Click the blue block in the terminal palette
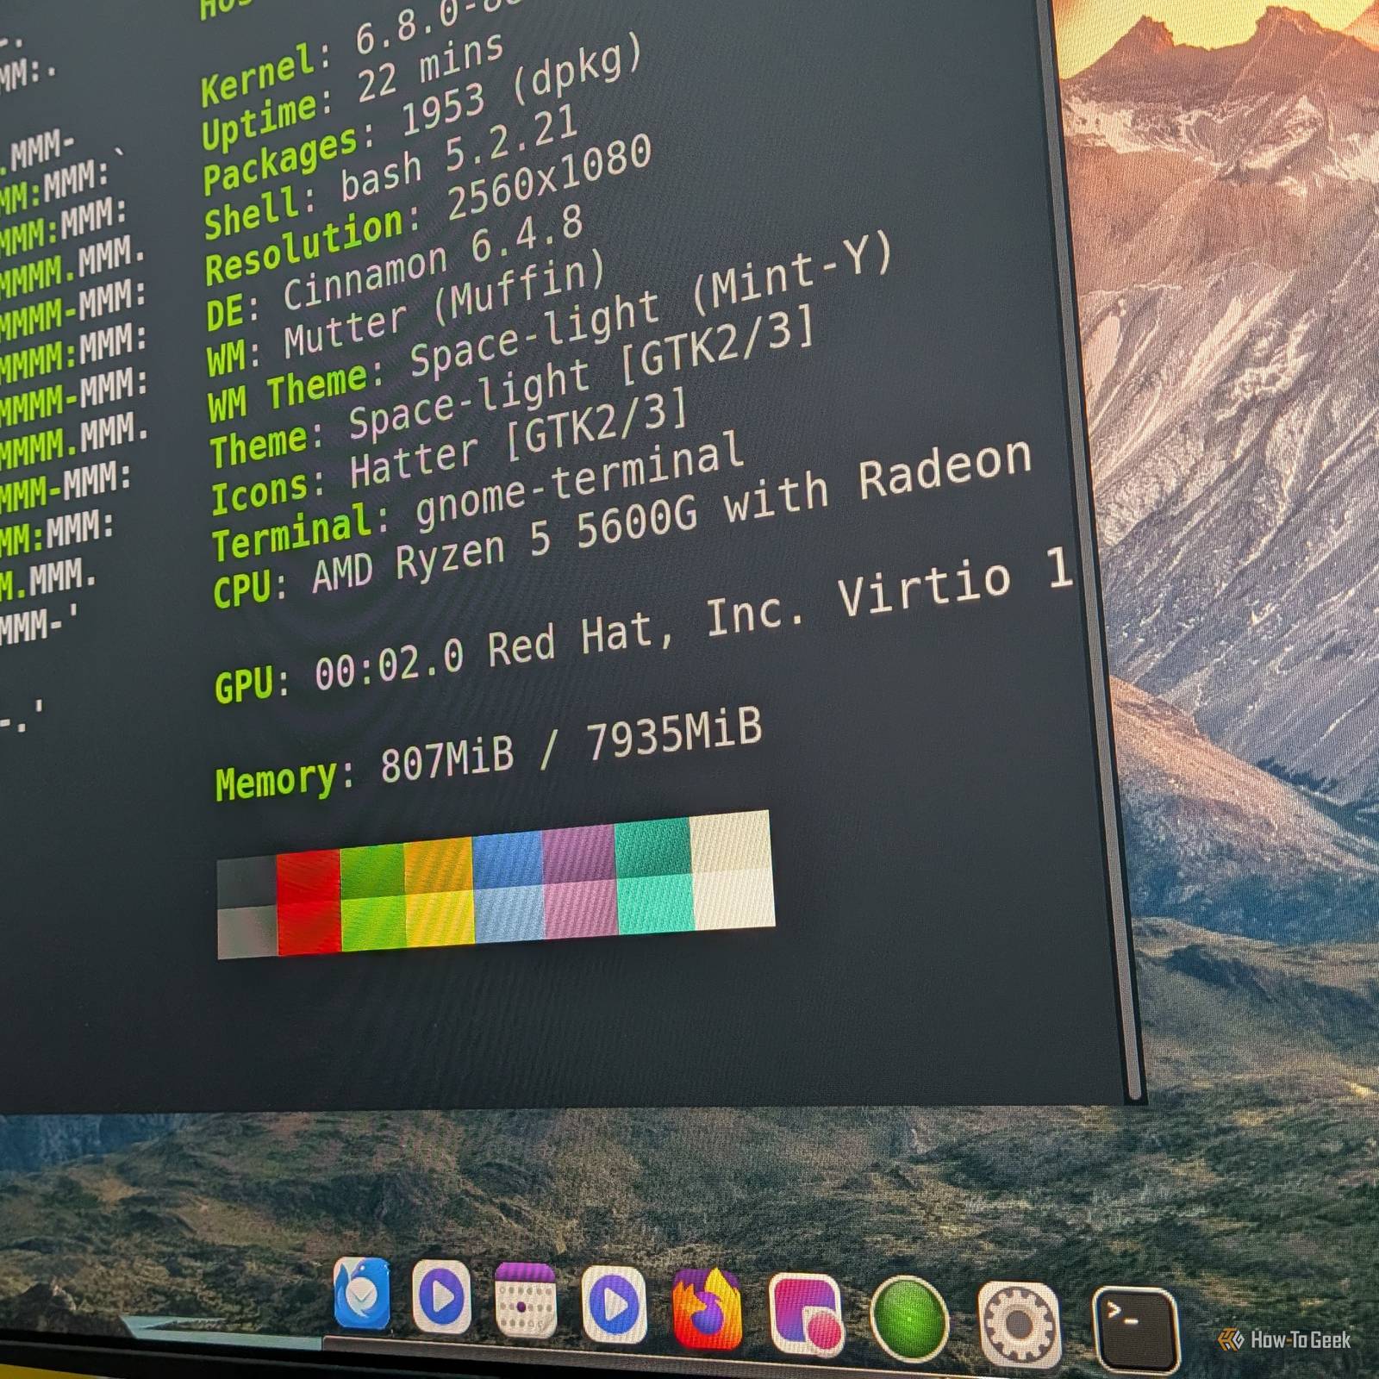1379x1379 pixels. [509, 884]
